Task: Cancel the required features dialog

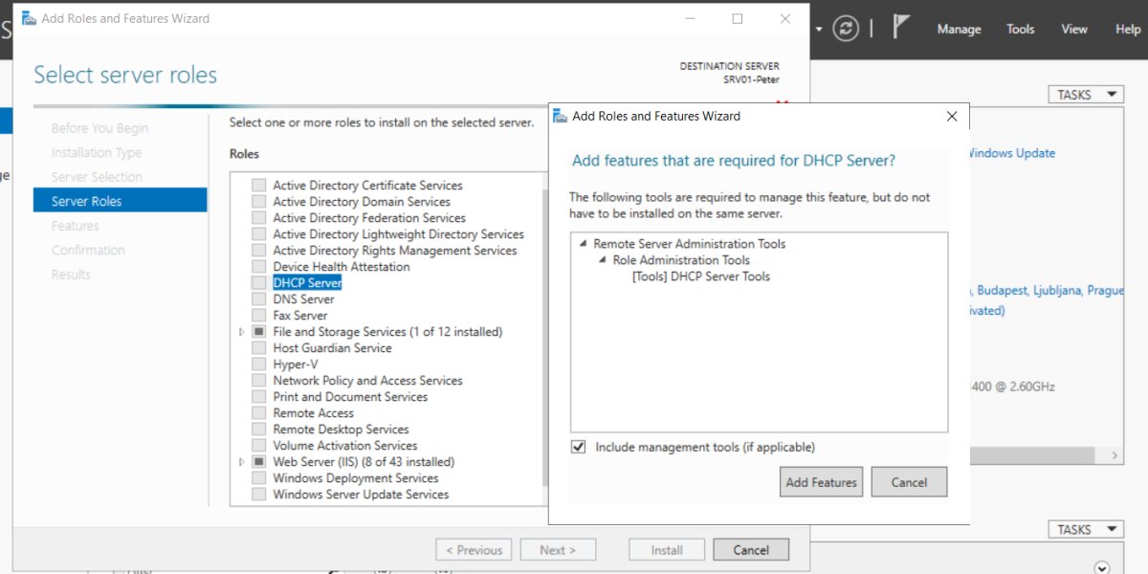Action: [909, 482]
